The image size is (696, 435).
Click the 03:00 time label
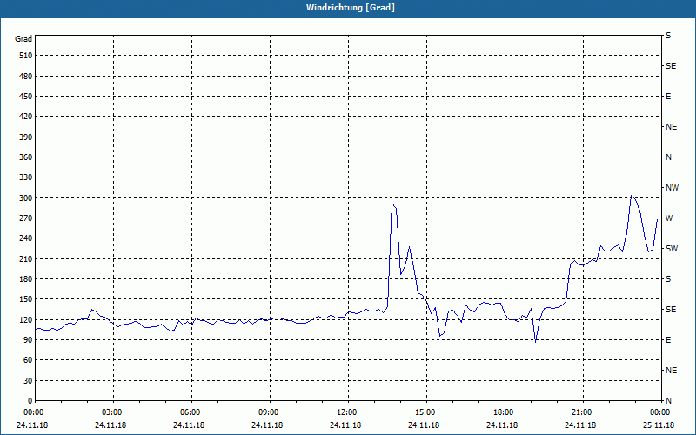click(114, 412)
